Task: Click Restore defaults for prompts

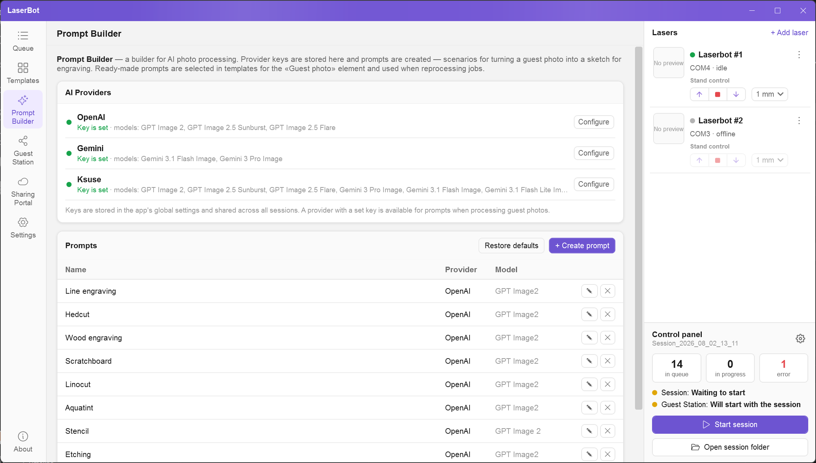Action: coord(511,246)
